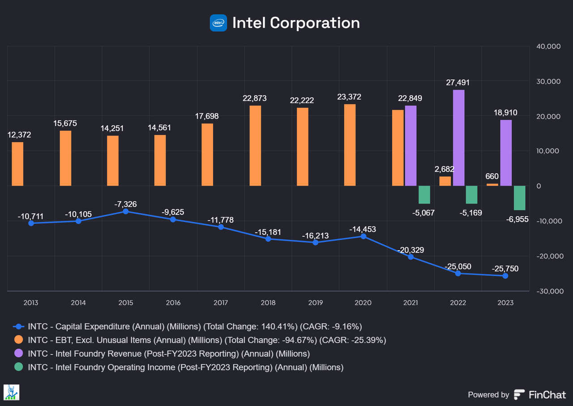Click the EBT, Excl. Unusual Items legend label
This screenshot has width=573, height=406.
point(207,340)
